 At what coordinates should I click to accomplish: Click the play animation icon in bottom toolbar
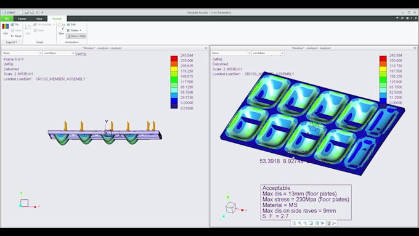(322, 223)
